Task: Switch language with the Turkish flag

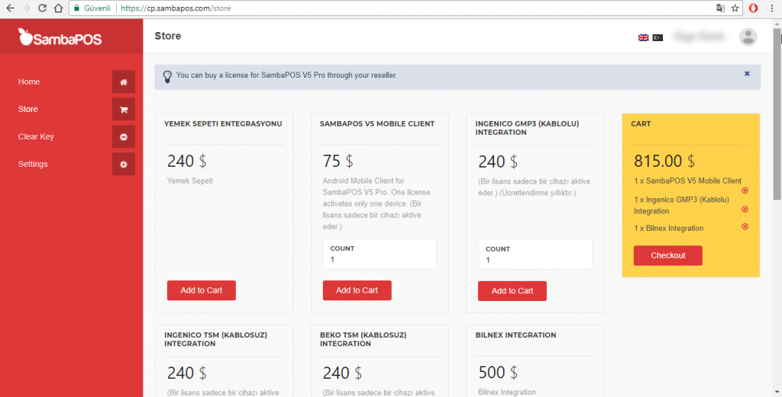Action: pyautogui.click(x=658, y=38)
